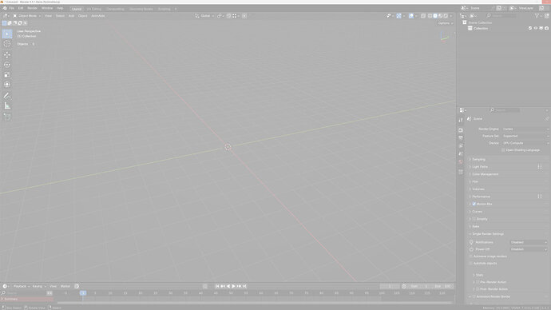Switch to rendered viewport shading
The height and width of the screenshot is (310, 551).
coord(446,16)
